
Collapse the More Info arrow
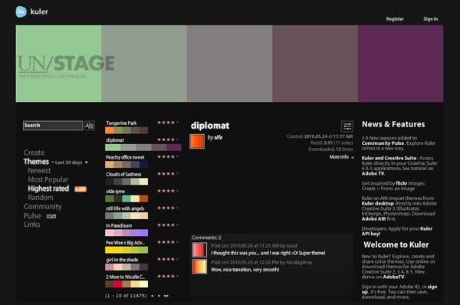(353, 158)
